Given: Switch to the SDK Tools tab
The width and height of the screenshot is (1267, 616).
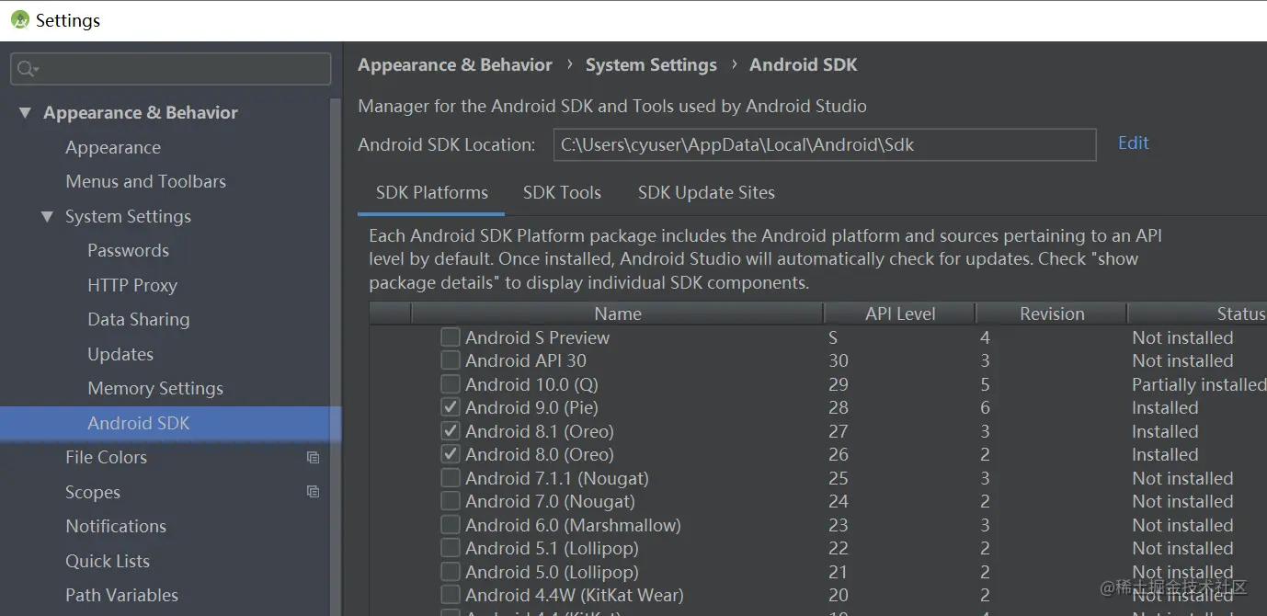Looking at the screenshot, I should tap(562, 193).
